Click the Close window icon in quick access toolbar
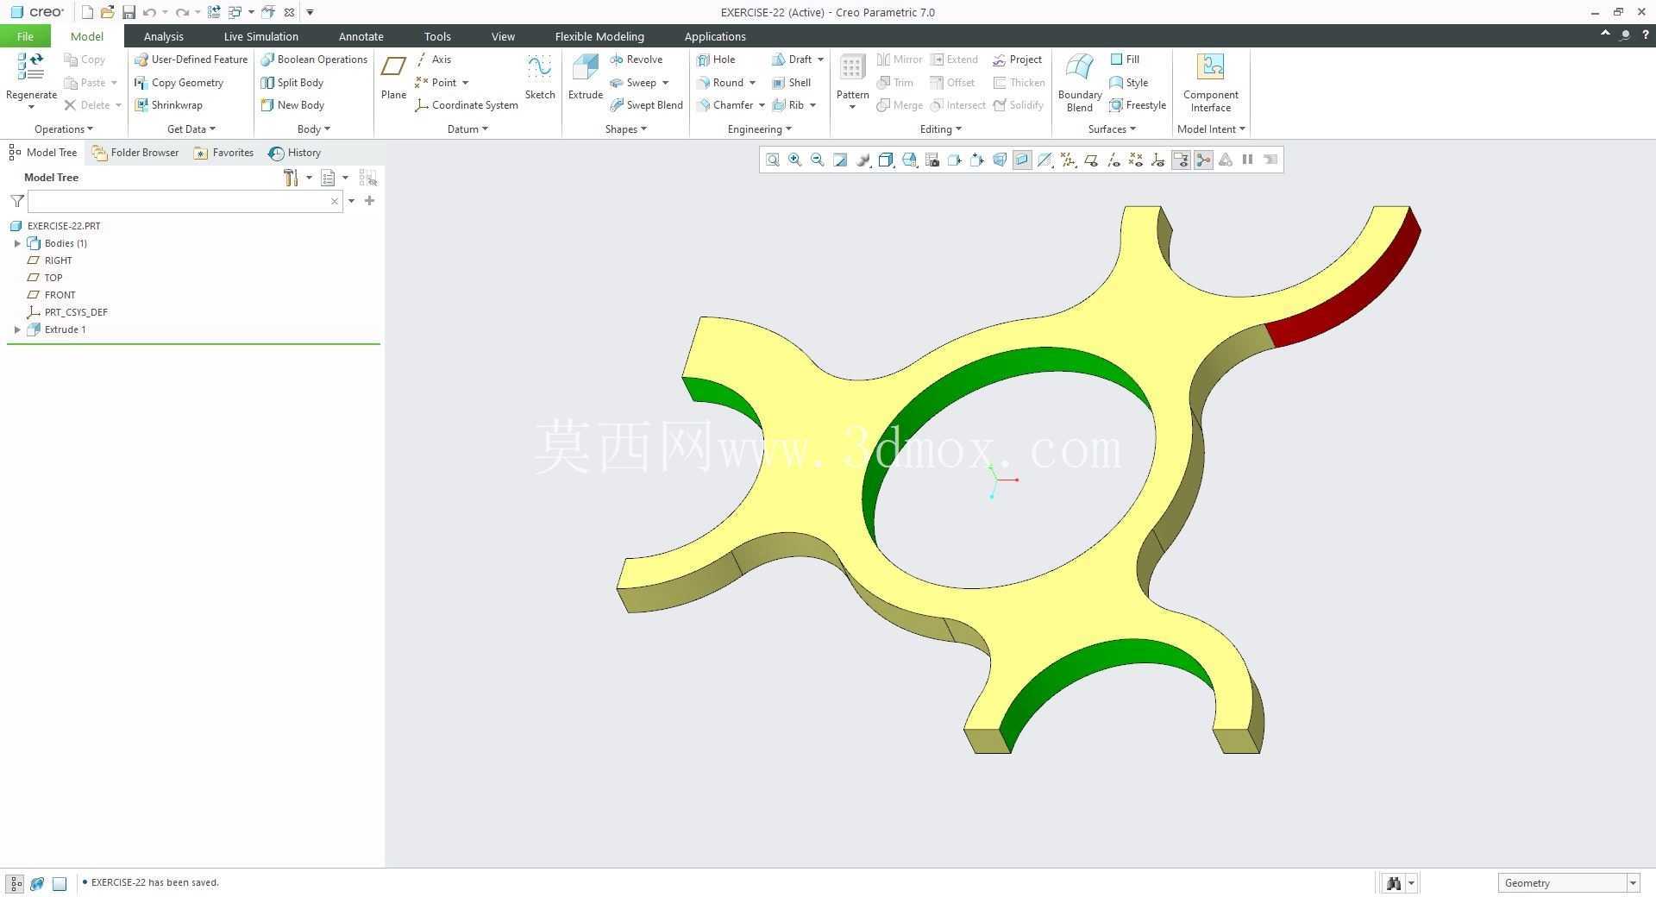The image size is (1656, 897). (x=289, y=12)
